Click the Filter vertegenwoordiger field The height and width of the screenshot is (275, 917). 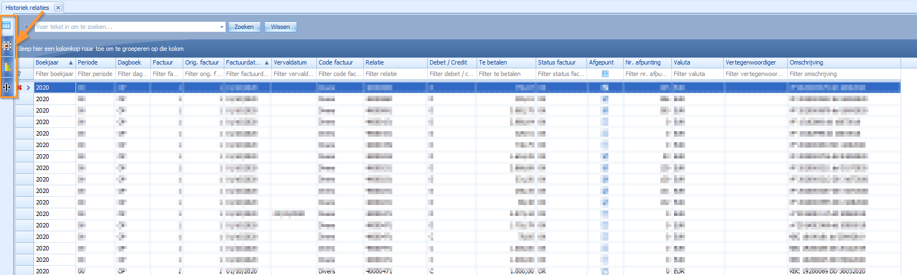pyautogui.click(x=756, y=74)
